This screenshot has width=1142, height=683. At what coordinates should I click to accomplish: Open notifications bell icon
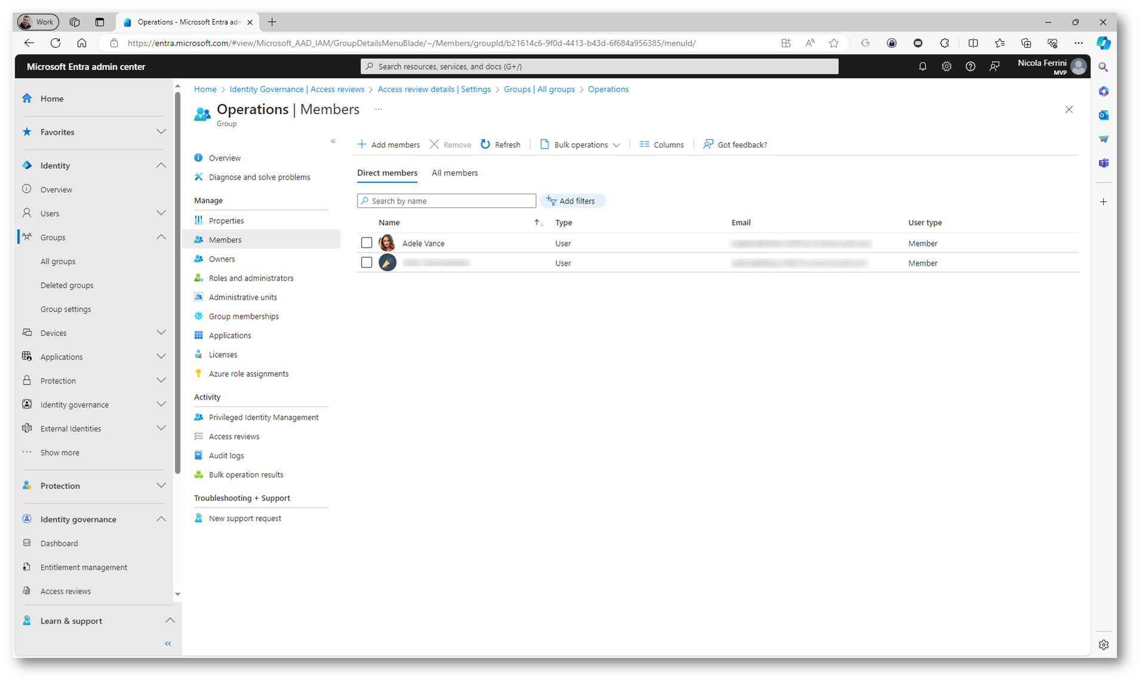(922, 66)
